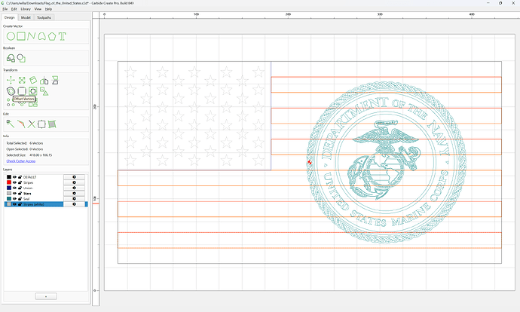
Task: Choose the Flip vertical tool
Action: tap(55, 80)
